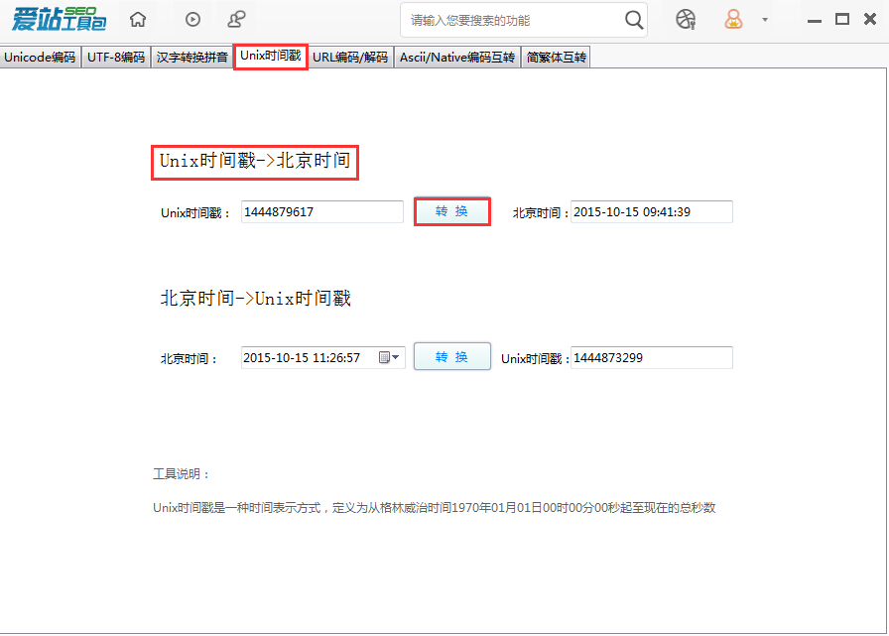
Task: Click the dribbble-style globe icon near top right
Action: point(685,19)
